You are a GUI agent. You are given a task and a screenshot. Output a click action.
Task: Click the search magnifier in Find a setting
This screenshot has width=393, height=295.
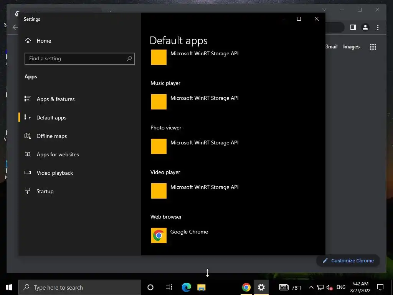tap(129, 58)
